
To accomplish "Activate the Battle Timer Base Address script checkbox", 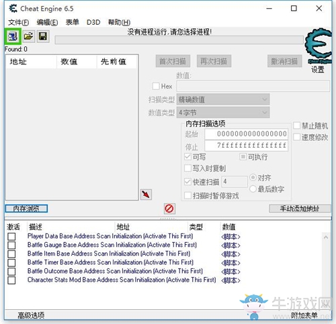I will click(x=11, y=262).
